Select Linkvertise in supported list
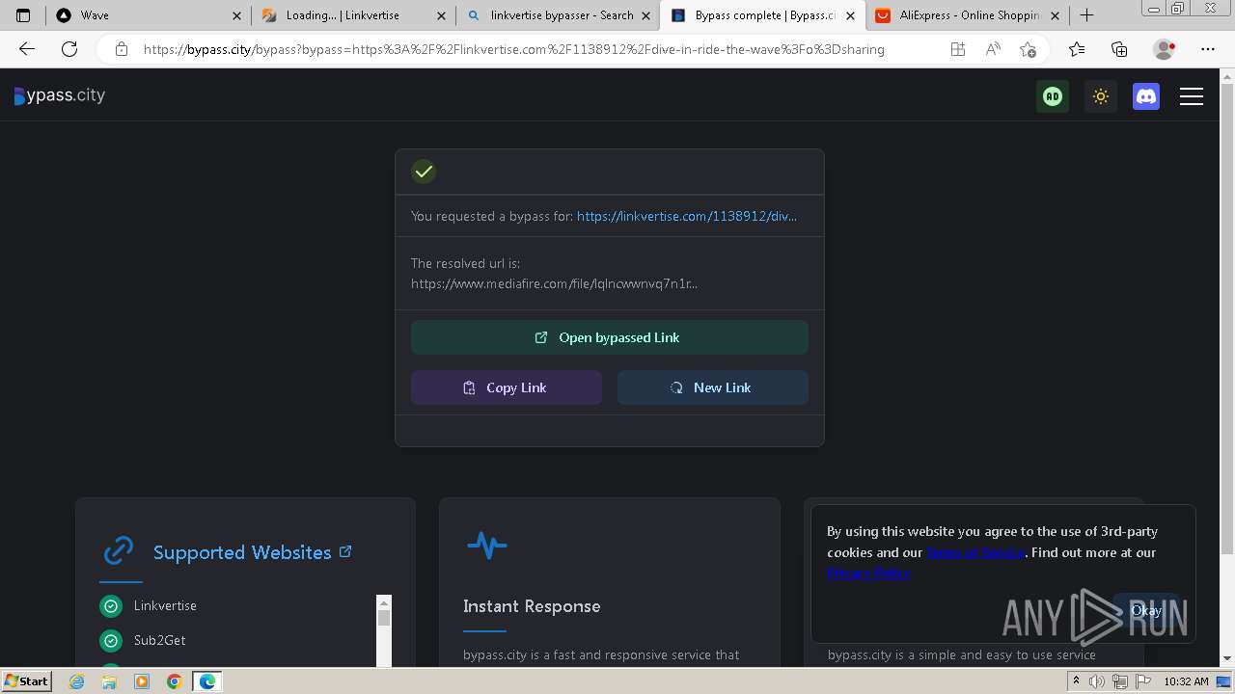 pyautogui.click(x=165, y=605)
